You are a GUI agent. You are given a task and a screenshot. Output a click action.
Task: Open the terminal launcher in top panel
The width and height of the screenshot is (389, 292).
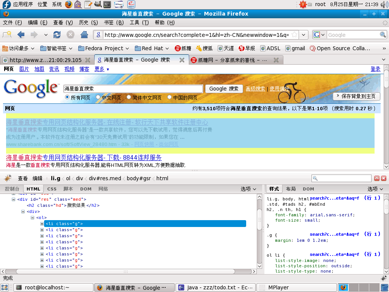tap(107, 4)
